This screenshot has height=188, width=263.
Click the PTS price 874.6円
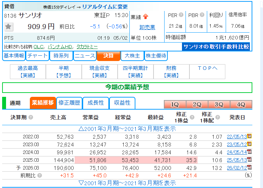tap(46, 38)
